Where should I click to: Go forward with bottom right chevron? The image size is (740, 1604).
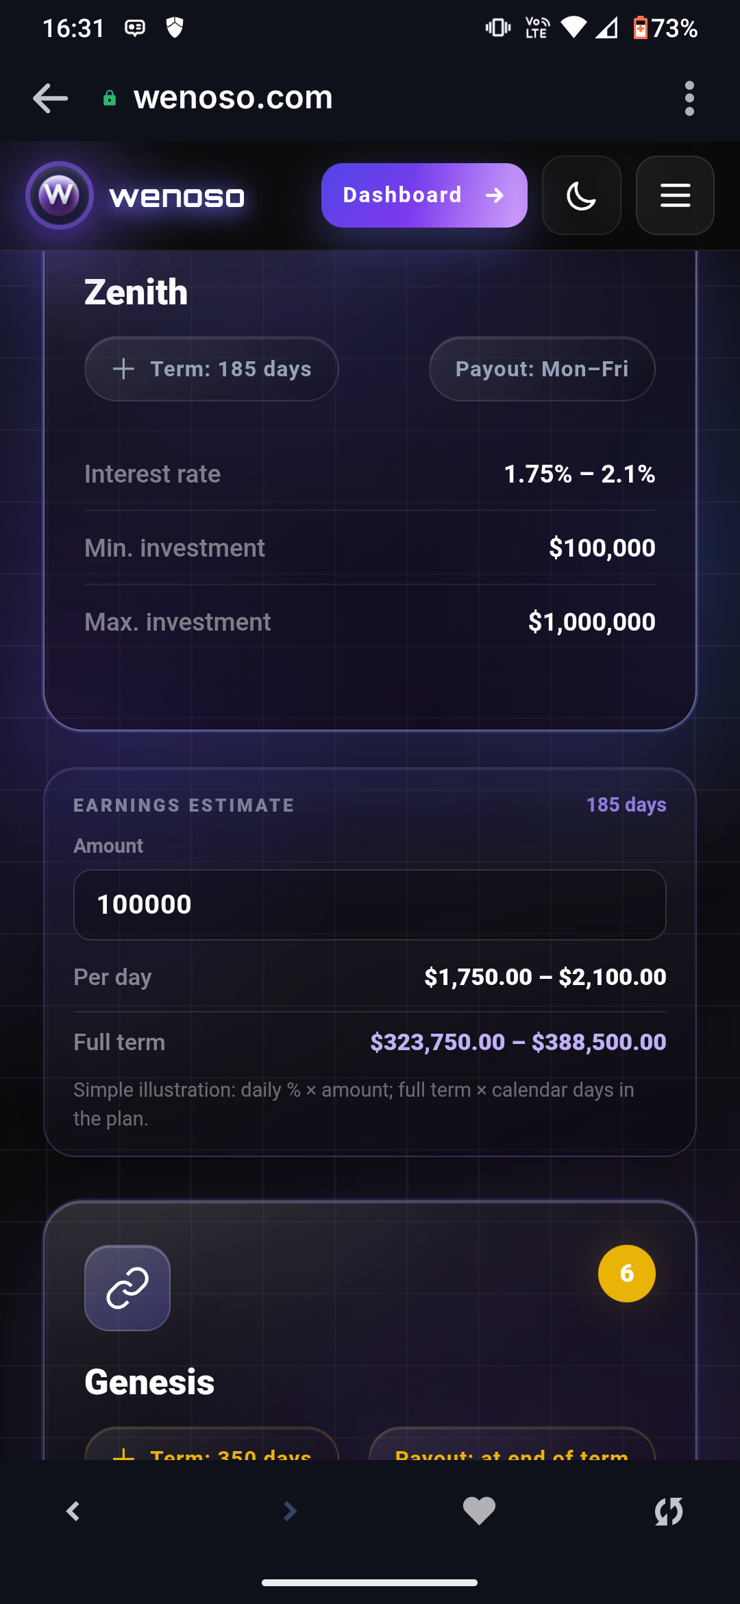(x=290, y=1511)
